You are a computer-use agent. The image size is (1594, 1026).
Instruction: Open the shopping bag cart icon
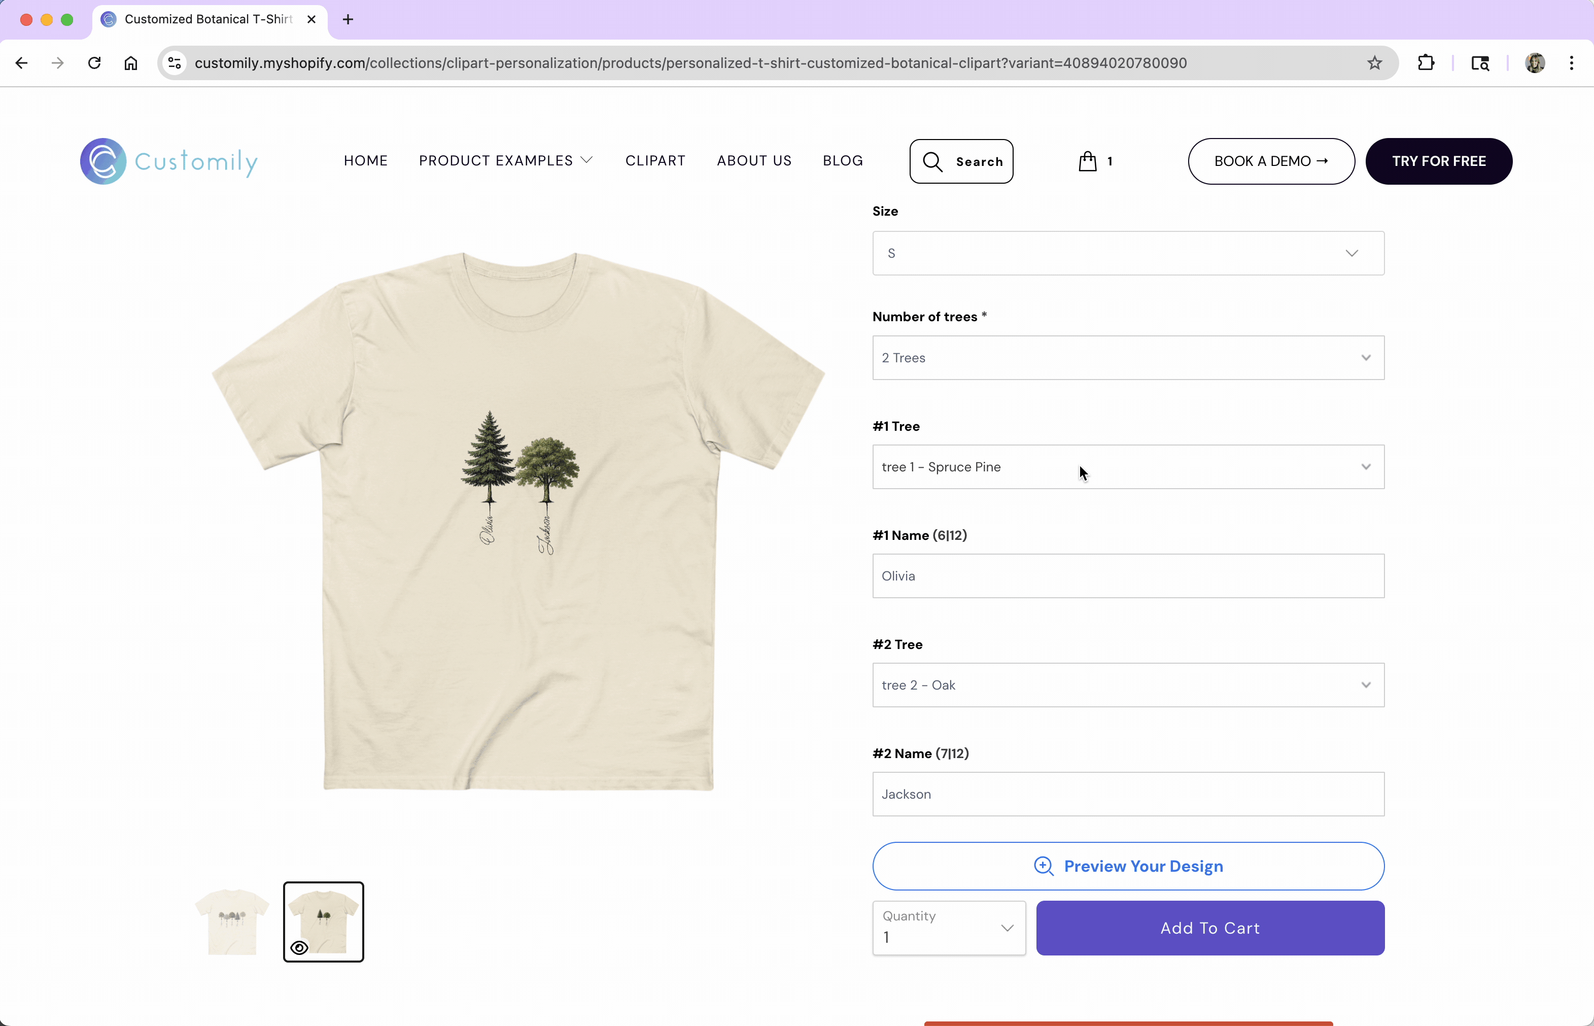click(x=1087, y=161)
